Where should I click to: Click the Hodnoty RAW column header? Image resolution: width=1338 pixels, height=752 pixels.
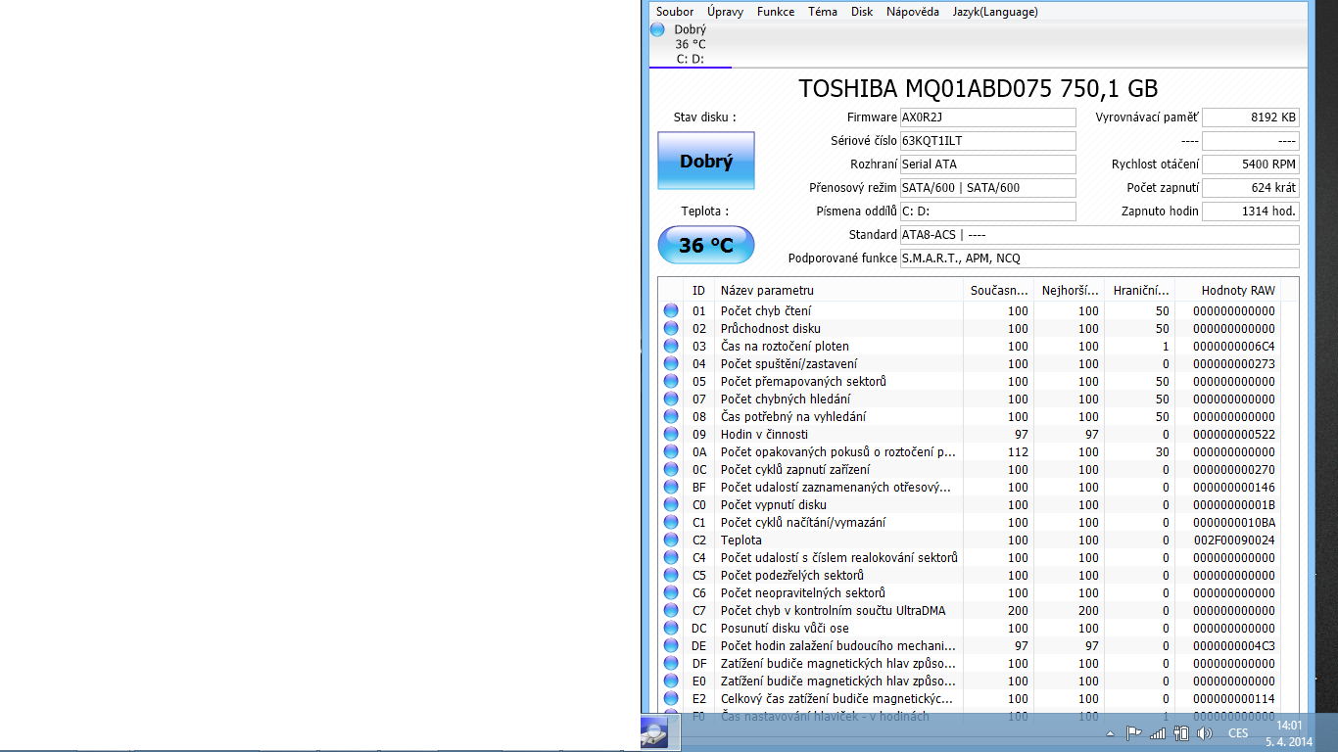[1227, 290]
